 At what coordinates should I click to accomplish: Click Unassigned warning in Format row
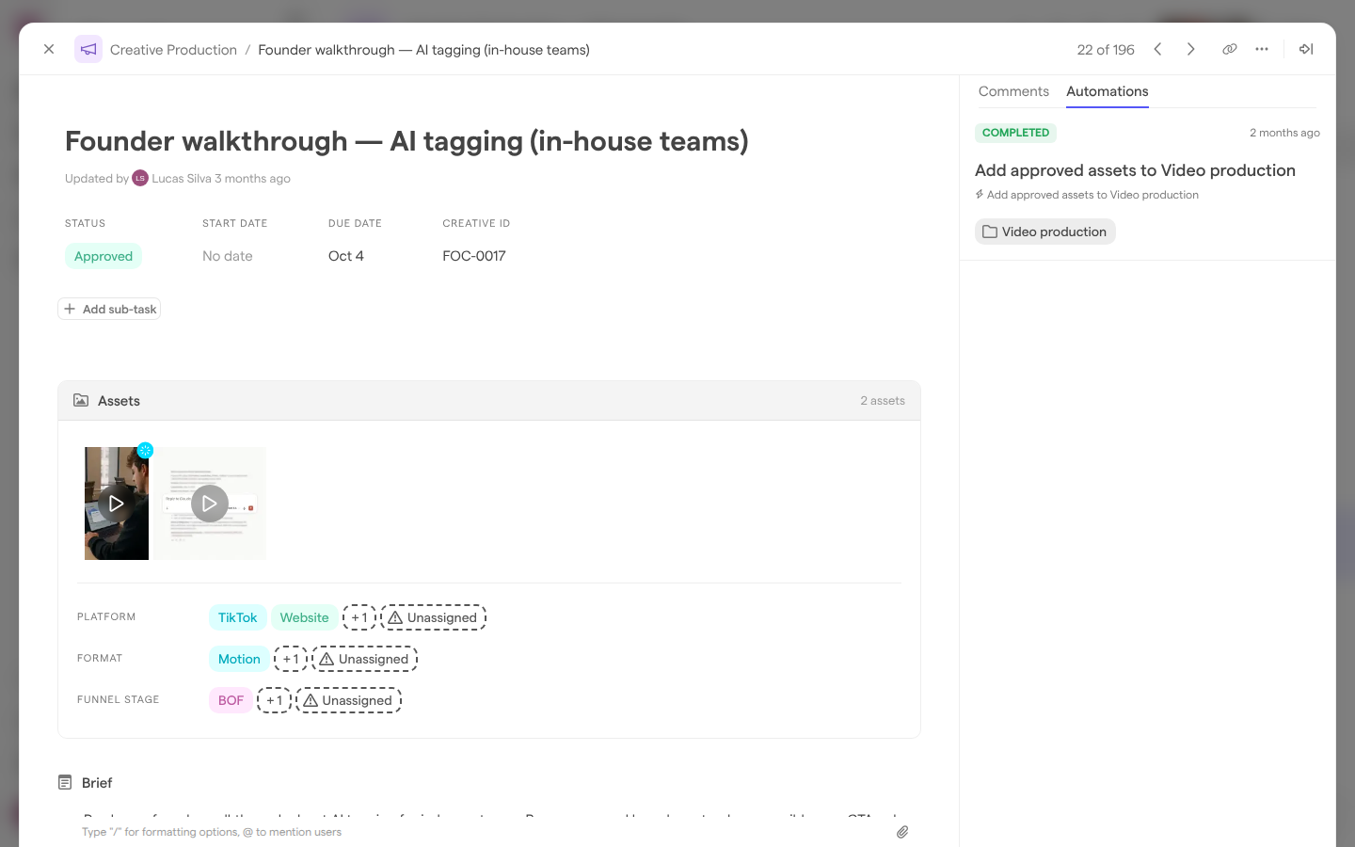click(x=364, y=659)
